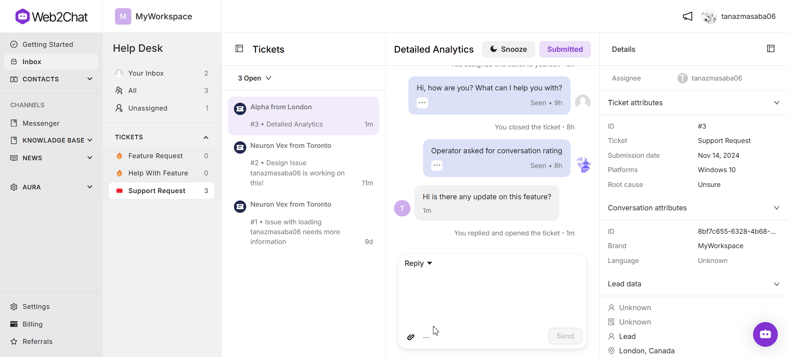Open Help With Feature tickets
The height and width of the screenshot is (357, 788).
(x=162, y=173)
